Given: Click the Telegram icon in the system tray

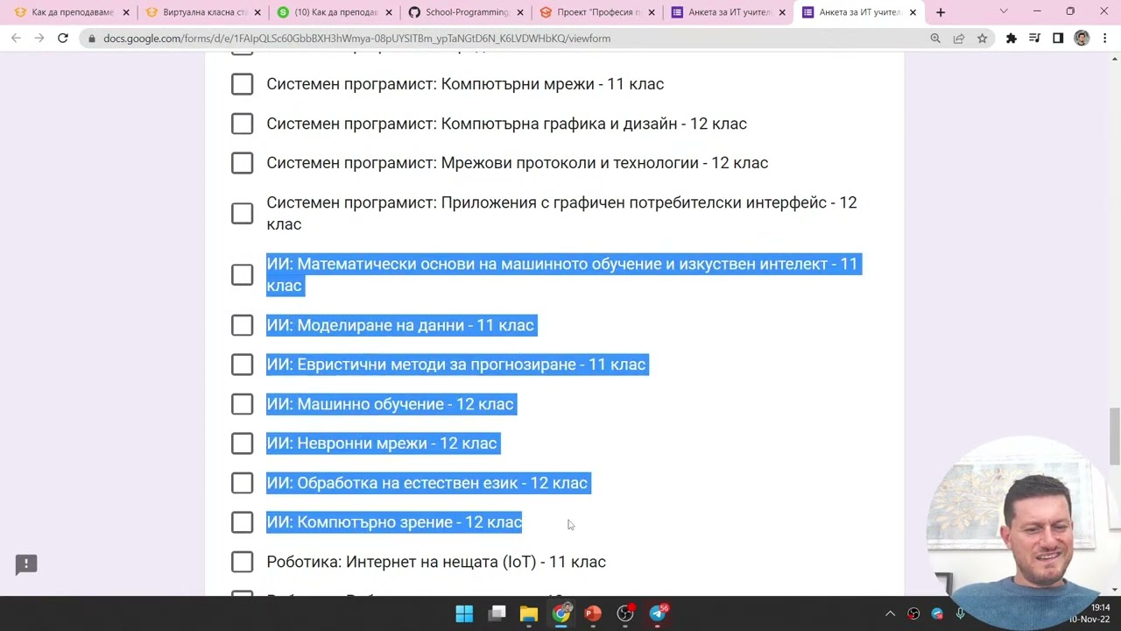Looking at the screenshot, I should pos(937,613).
